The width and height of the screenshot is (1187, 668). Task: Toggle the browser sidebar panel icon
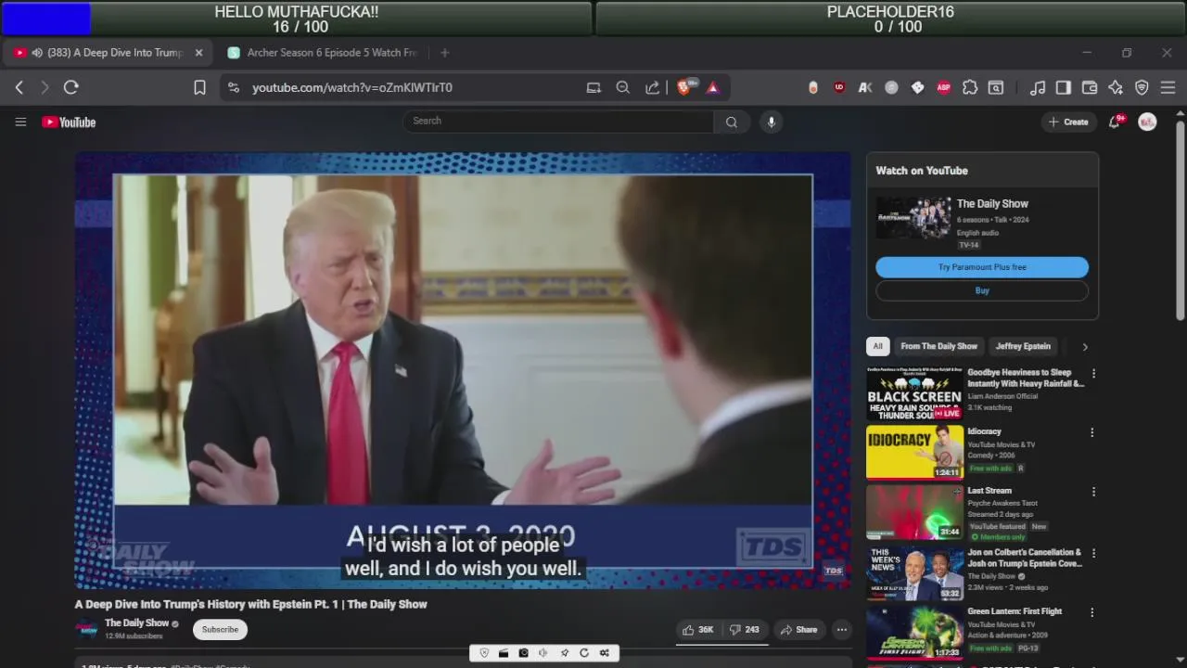pos(1064,87)
